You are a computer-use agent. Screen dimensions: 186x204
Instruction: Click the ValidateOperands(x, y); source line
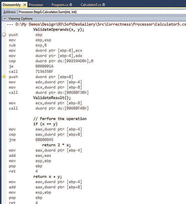[59, 30]
